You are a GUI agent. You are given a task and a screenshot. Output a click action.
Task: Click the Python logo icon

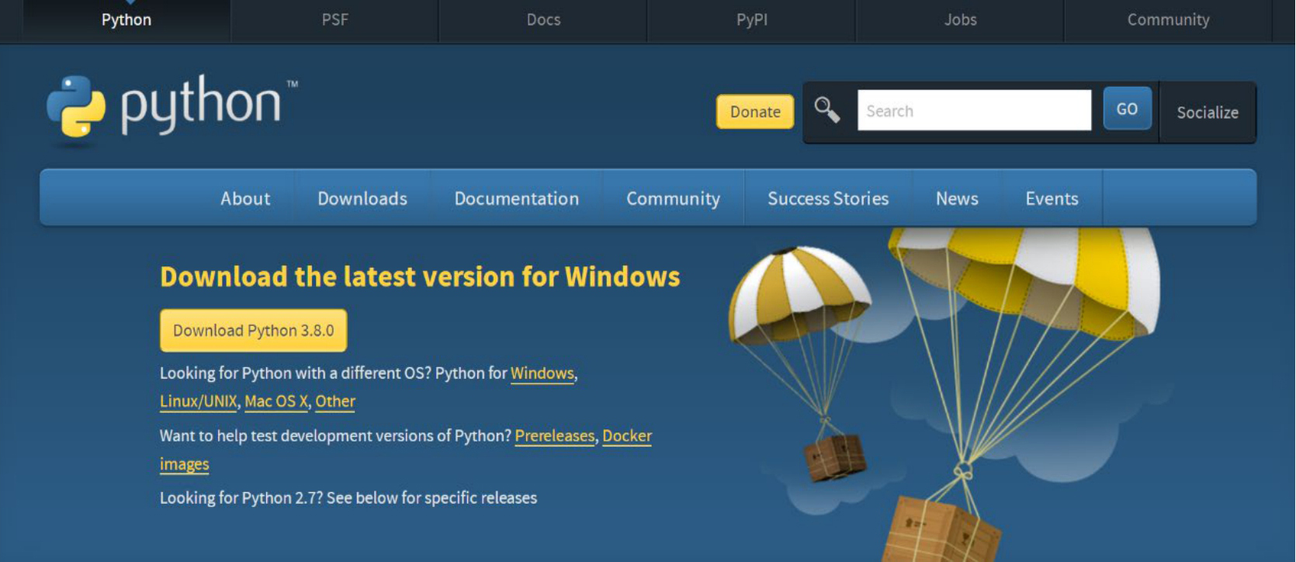pos(76,106)
